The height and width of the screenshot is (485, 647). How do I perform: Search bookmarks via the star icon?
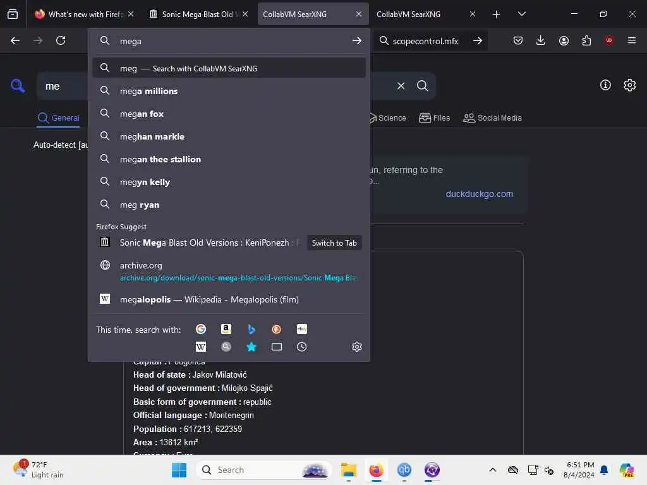pyautogui.click(x=251, y=347)
